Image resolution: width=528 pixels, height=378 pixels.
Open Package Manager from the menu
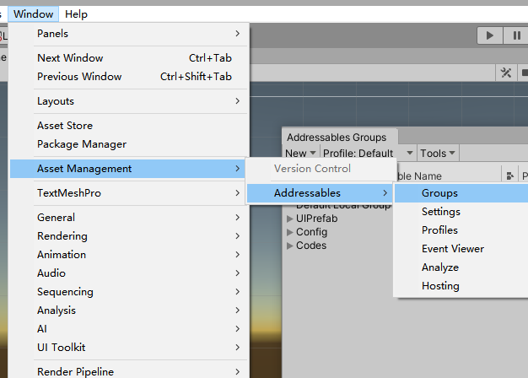[x=129, y=144]
